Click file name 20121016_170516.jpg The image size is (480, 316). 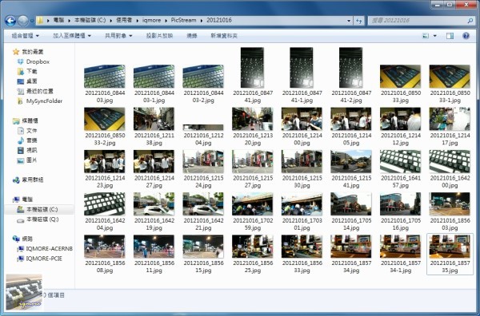coord(401,224)
